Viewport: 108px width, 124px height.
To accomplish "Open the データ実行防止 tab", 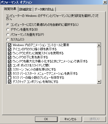I will (x=44, y=9).
